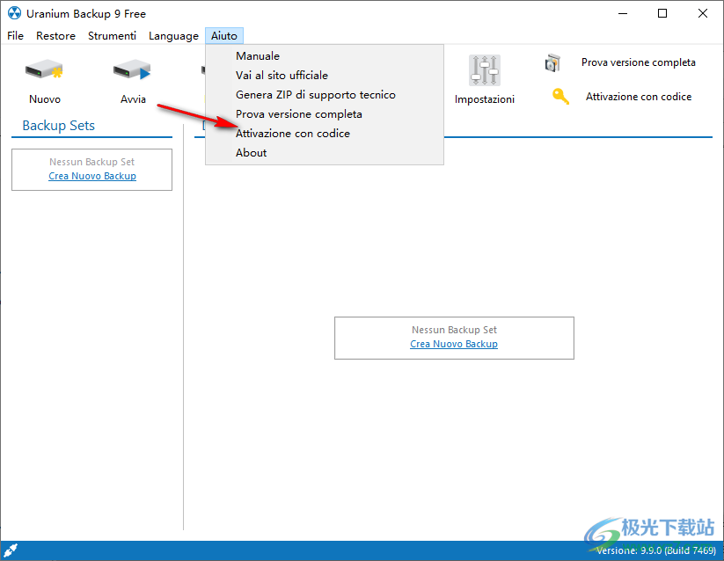Viewport: 724px width, 561px height.
Task: Open About from the Aiuto menu
Action: [x=251, y=153]
